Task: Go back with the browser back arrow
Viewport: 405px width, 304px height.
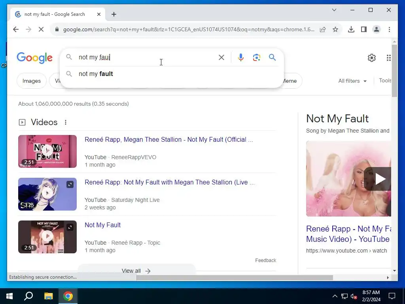Action: [16, 29]
